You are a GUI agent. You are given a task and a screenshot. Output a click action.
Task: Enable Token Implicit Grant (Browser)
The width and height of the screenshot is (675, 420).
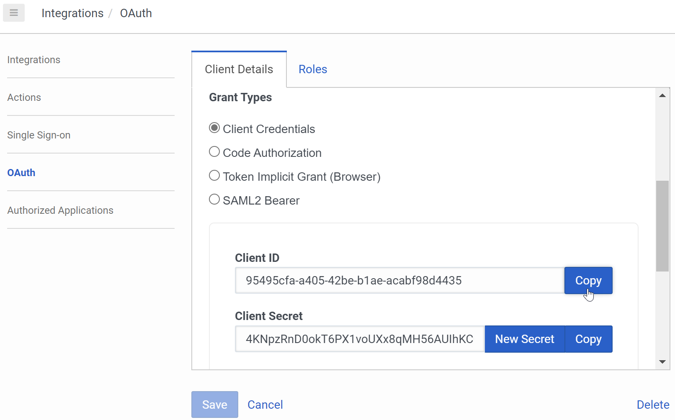click(214, 175)
